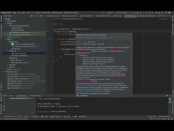The height and width of the screenshot is (131, 174).
Task: Open the Android project view dropdown
Action: coord(9,16)
